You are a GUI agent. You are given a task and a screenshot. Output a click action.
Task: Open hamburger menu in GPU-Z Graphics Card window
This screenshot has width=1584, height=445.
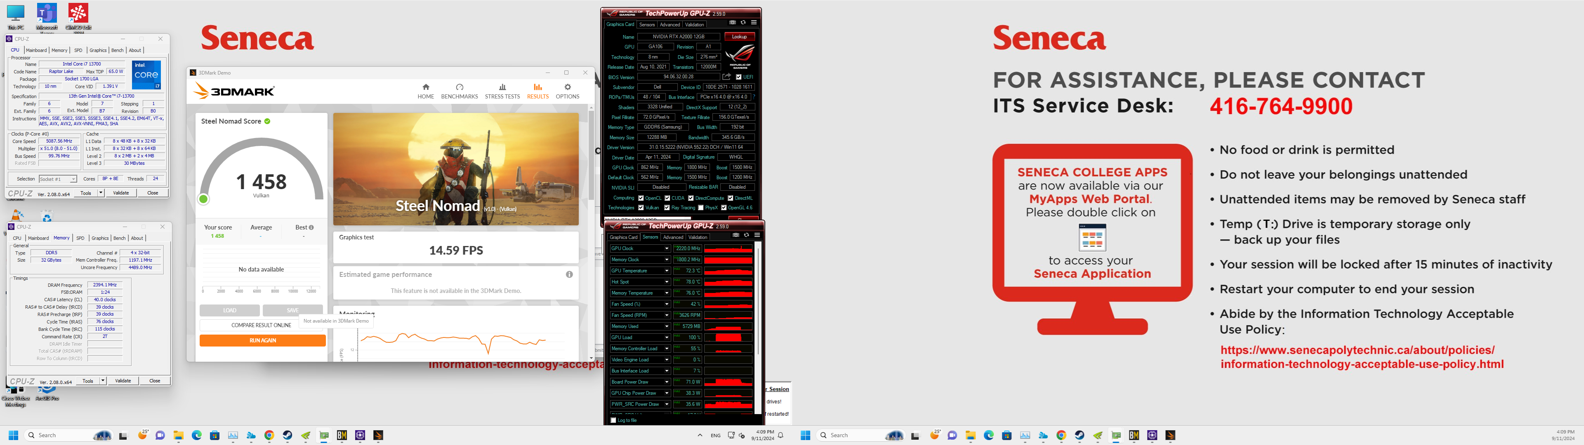click(753, 23)
